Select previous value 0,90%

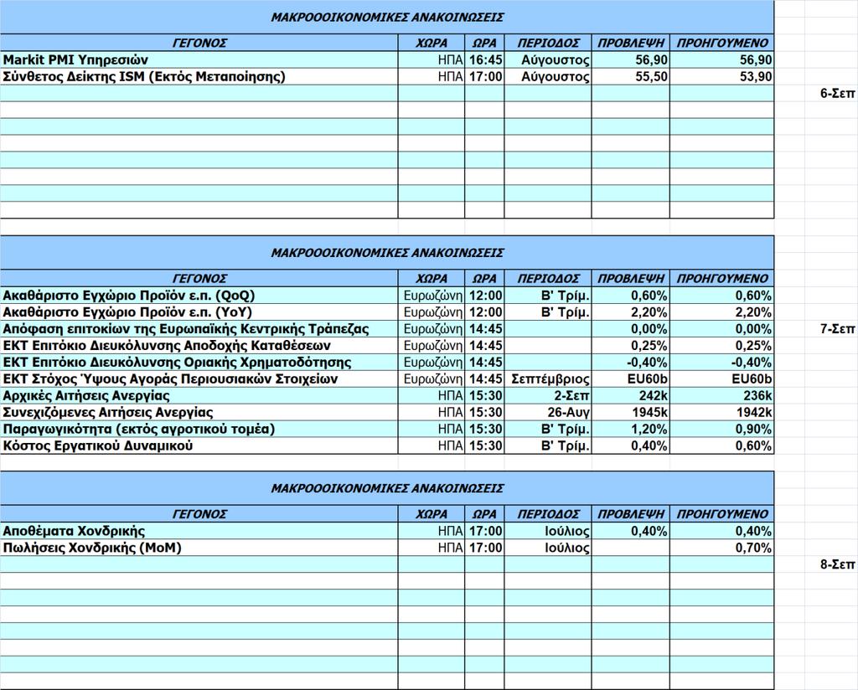[721, 430]
